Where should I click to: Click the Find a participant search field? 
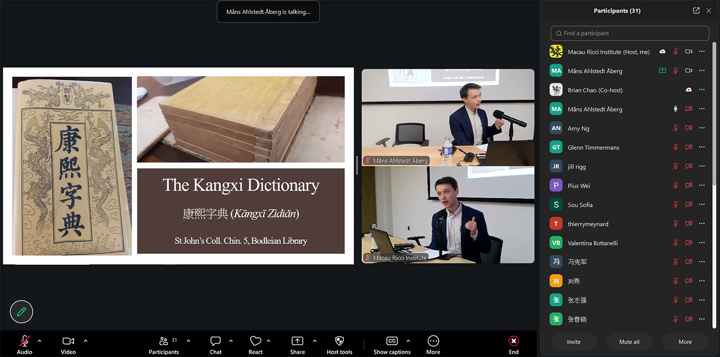[x=630, y=33]
